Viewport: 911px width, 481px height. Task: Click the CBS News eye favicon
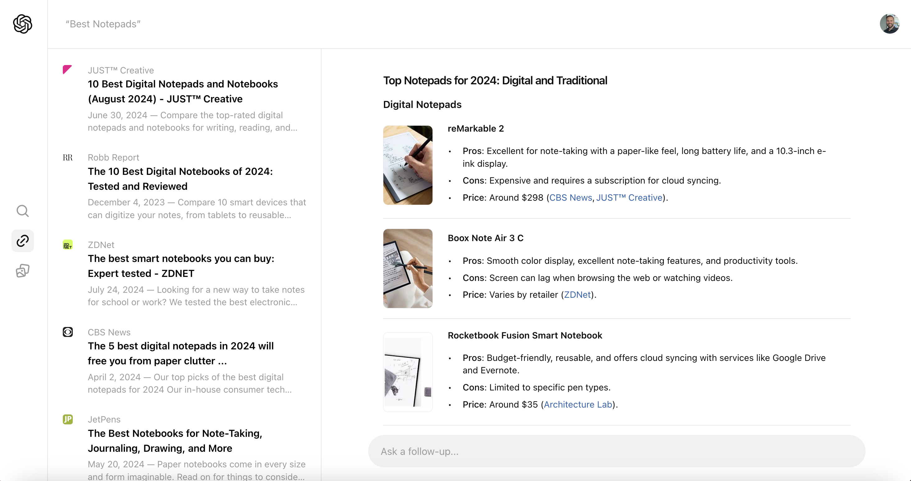(67, 332)
